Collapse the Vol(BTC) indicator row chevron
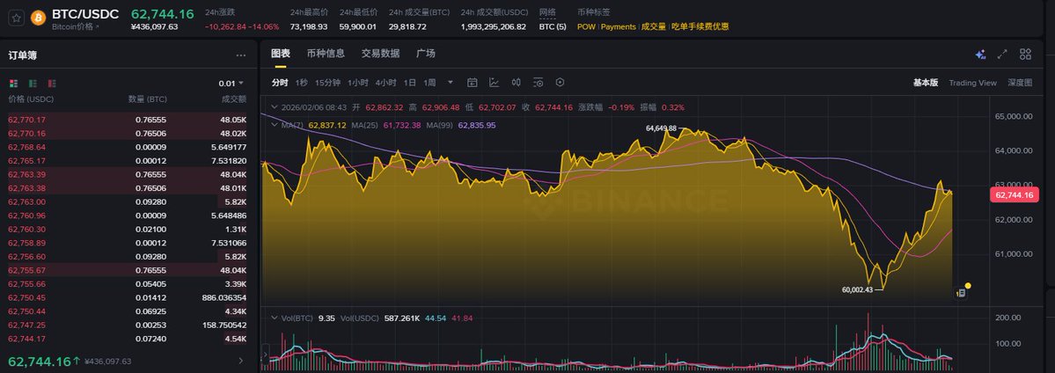This screenshot has height=373, width=1055. [x=273, y=318]
